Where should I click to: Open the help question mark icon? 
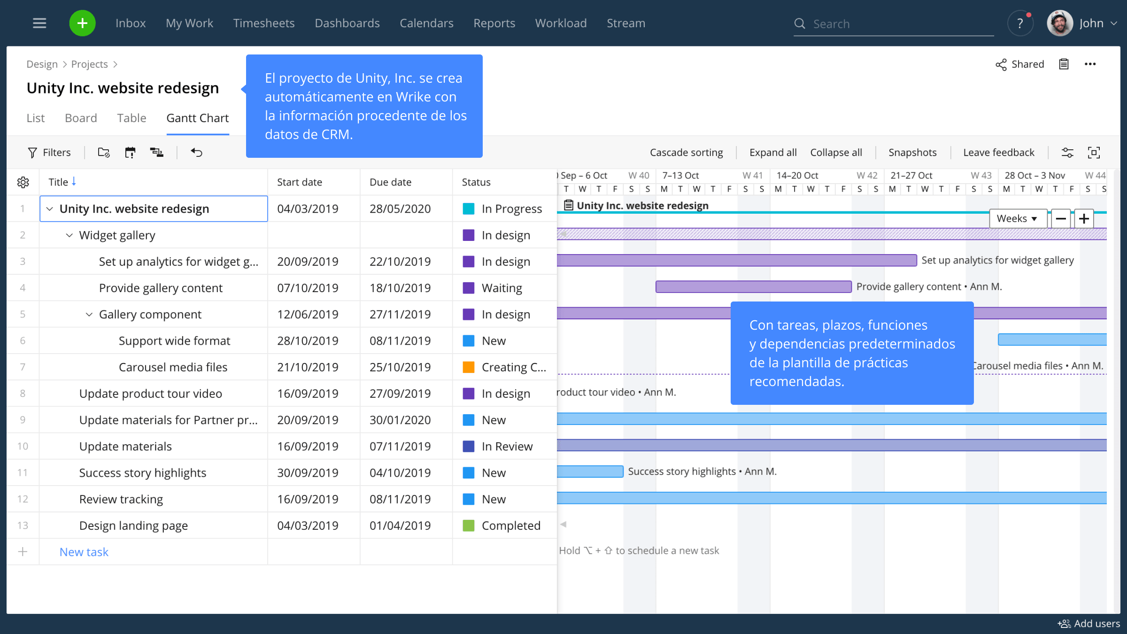[1020, 23]
